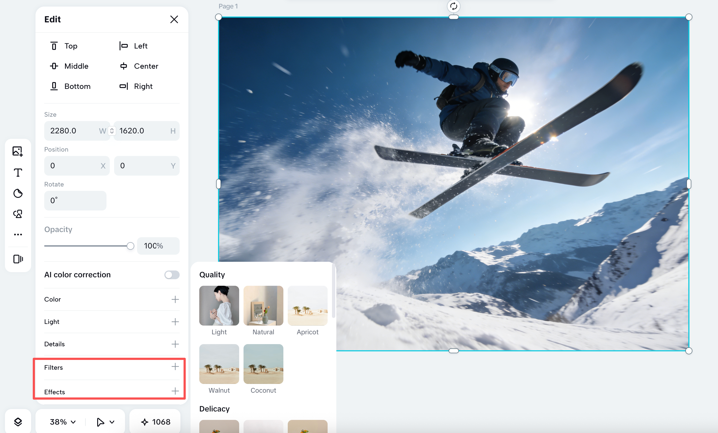Click the 1068 credits button
The height and width of the screenshot is (433, 718).
coord(155,422)
